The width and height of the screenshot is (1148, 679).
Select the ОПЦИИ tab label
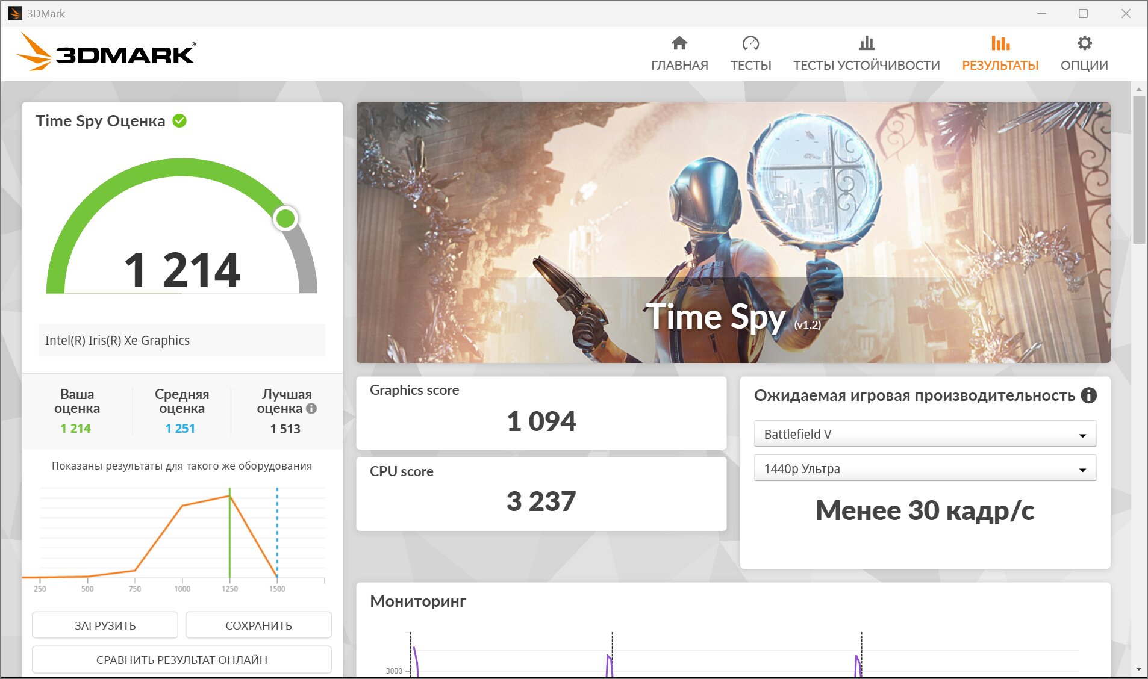pyautogui.click(x=1084, y=65)
